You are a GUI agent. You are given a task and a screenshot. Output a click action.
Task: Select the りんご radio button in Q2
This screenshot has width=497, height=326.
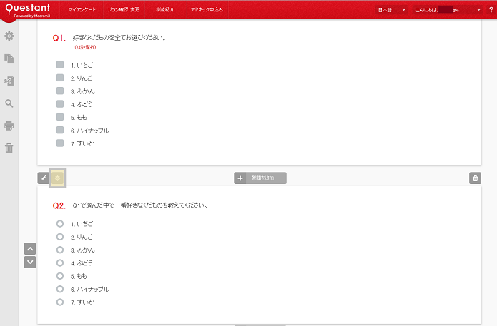click(60, 237)
